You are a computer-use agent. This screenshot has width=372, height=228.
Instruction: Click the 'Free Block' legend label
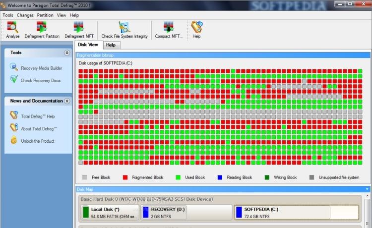pyautogui.click(x=101, y=177)
